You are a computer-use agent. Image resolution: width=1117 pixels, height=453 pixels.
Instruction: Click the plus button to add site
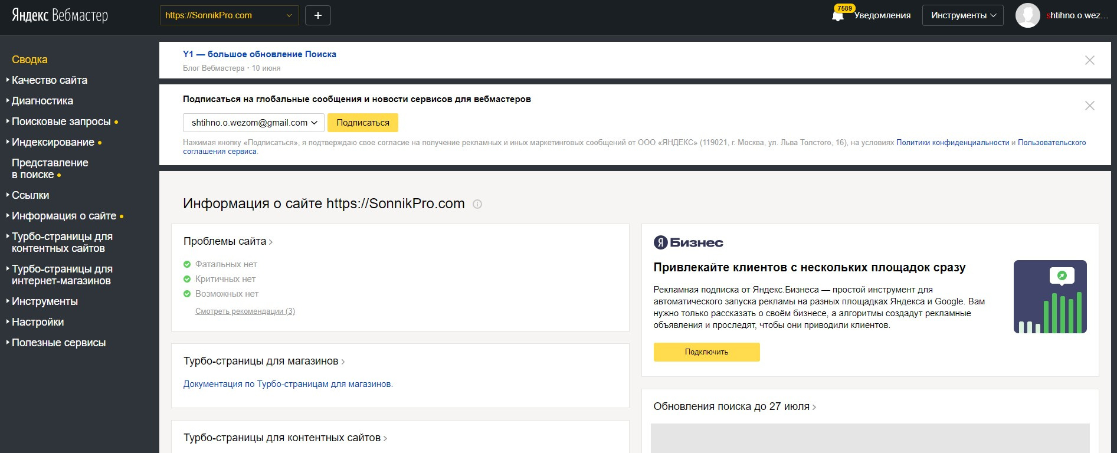click(x=317, y=15)
